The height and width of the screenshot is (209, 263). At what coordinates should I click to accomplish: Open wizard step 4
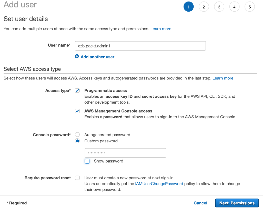click(234, 7)
